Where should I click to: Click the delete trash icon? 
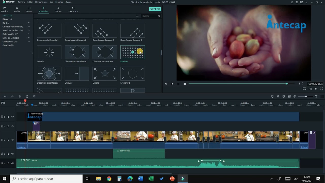tap(20, 96)
